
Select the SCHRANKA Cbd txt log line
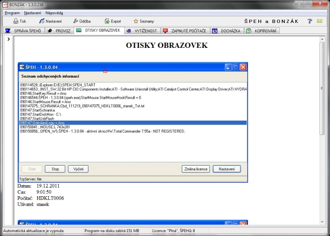click(82, 106)
